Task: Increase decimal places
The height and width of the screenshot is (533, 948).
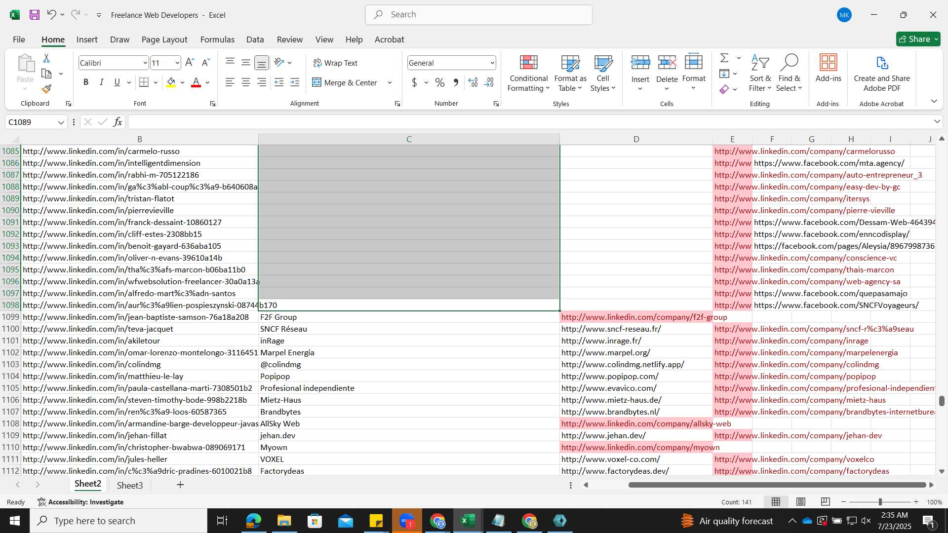Action: coord(473,82)
